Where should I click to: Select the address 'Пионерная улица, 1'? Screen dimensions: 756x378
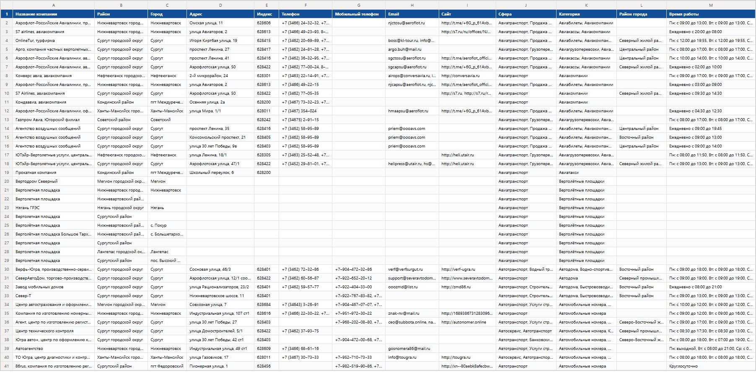point(220,366)
